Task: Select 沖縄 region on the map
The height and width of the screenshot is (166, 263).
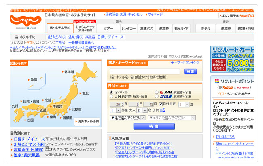Action: pyautogui.click(x=32, y=80)
